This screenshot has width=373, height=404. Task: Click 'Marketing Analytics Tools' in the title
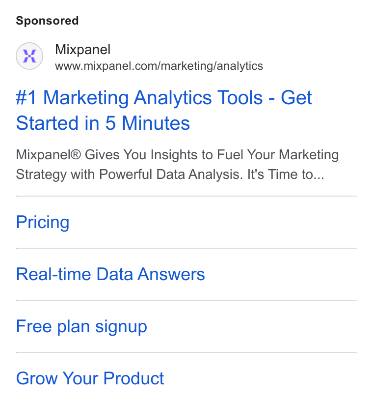click(153, 98)
